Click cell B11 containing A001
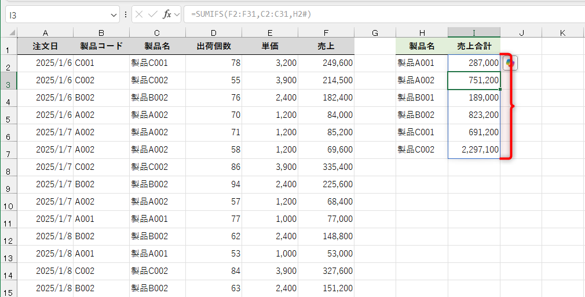The width and height of the screenshot is (585, 297). (x=101, y=219)
